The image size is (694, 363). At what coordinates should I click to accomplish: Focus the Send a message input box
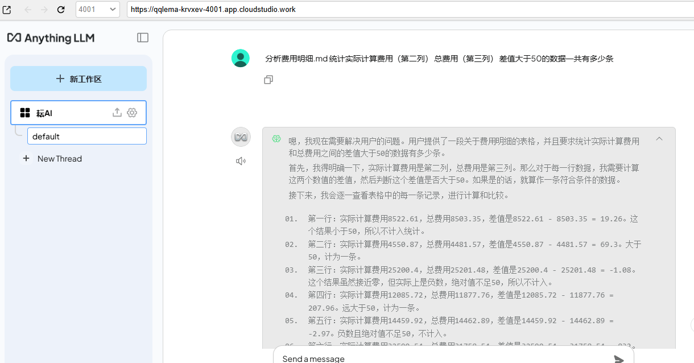[438, 358]
